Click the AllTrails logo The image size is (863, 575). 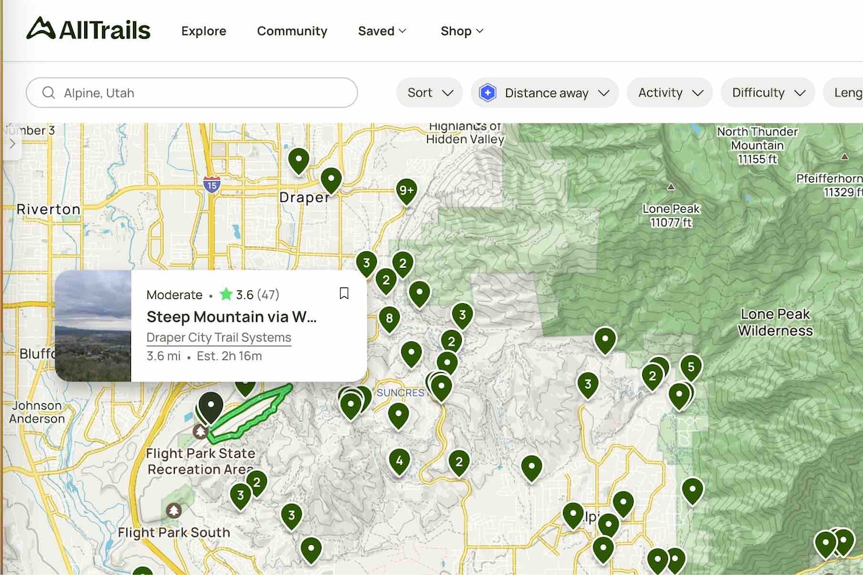[x=88, y=29]
